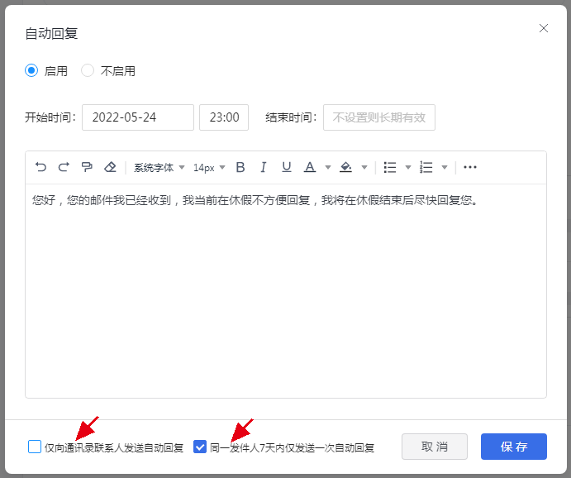Open the start time field 23:00

tap(224, 117)
